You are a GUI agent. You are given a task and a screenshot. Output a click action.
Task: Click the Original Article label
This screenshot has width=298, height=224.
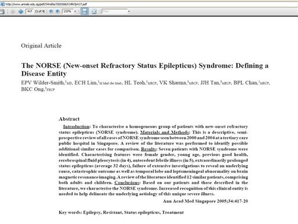tap(41, 45)
